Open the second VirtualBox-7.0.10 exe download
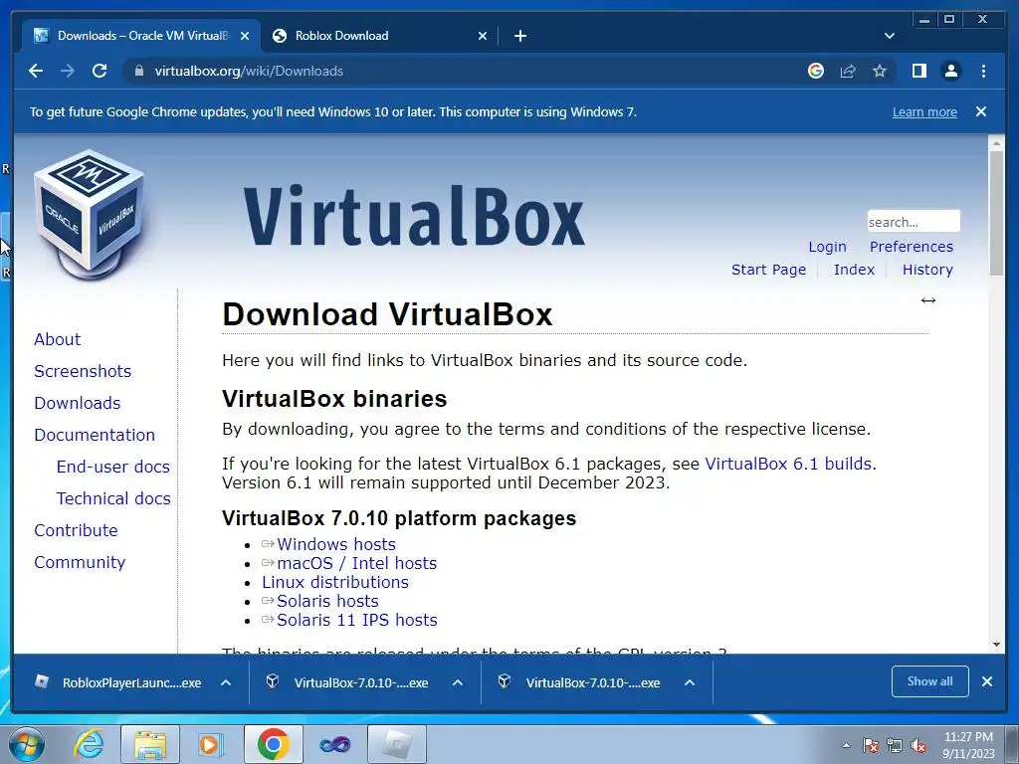This screenshot has width=1019, height=764. [583, 682]
